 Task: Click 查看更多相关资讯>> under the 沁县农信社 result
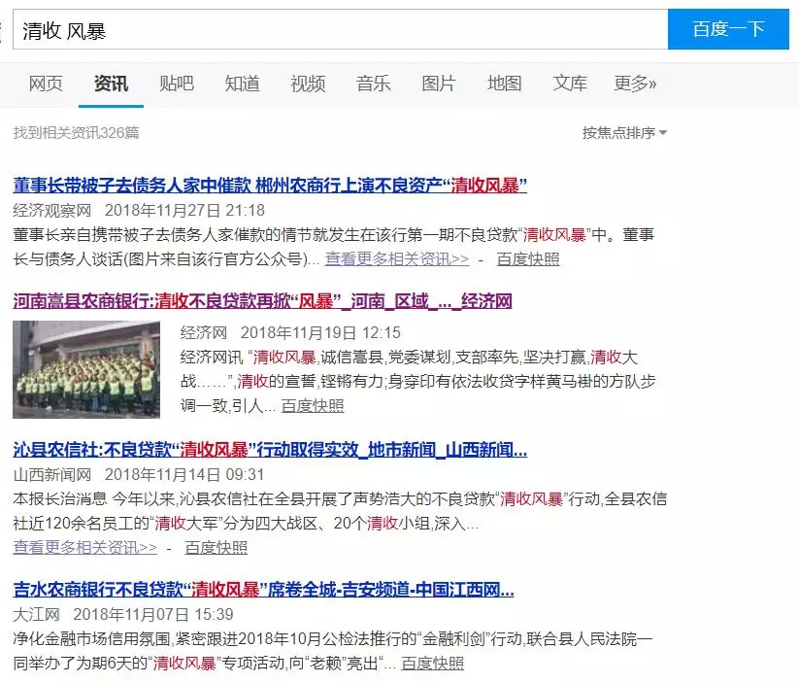click(85, 547)
